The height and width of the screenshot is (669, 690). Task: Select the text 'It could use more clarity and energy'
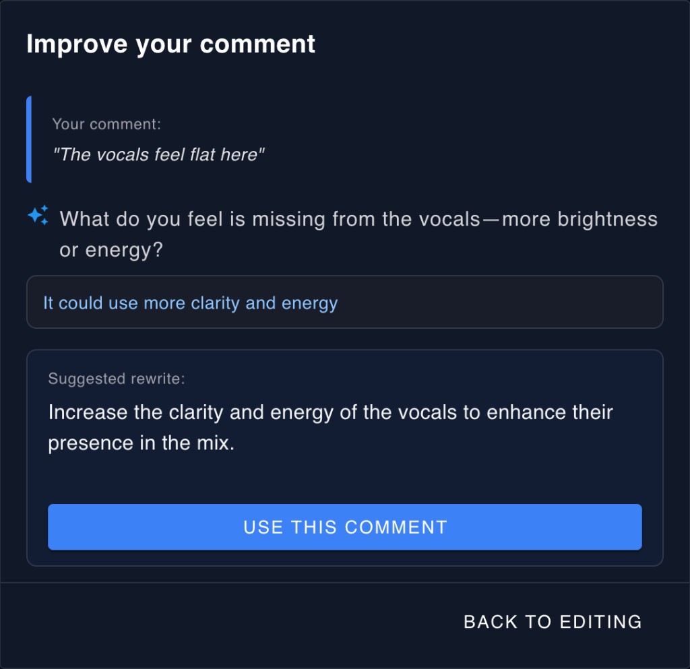point(189,303)
